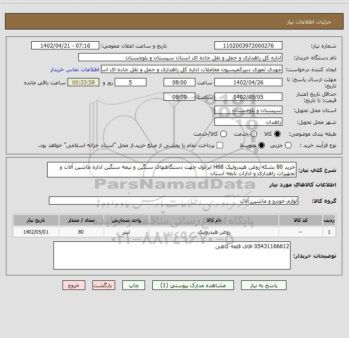The height and width of the screenshot is (338, 349).
Task: Click the ایجاد کننده درخواست field
Action: pyautogui.click(x=192, y=69)
